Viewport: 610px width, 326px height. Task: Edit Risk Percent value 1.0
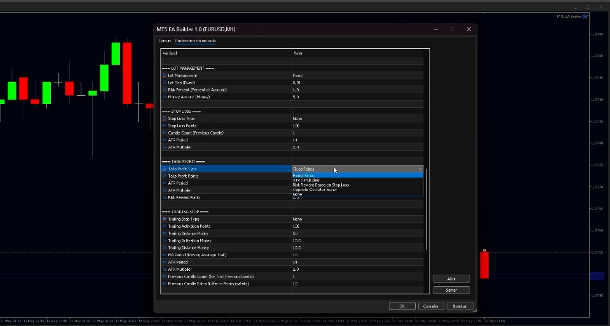pyautogui.click(x=358, y=89)
